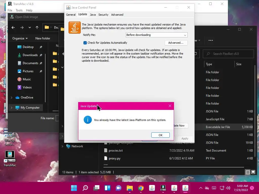The image size is (259, 194).
Task: Open Google Chrome from the taskbar
Action: click(x=141, y=188)
